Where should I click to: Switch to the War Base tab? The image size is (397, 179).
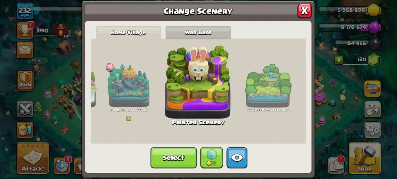click(198, 32)
